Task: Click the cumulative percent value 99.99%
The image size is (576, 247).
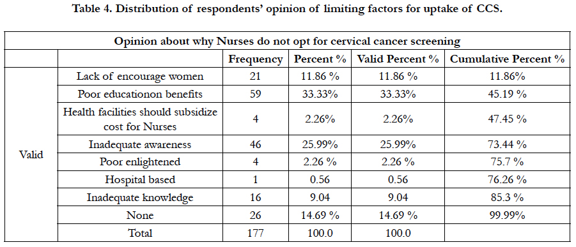Action: pos(507,215)
